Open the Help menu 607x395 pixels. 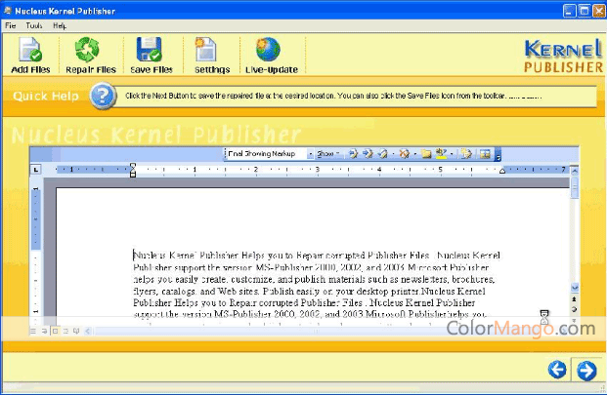(x=60, y=24)
